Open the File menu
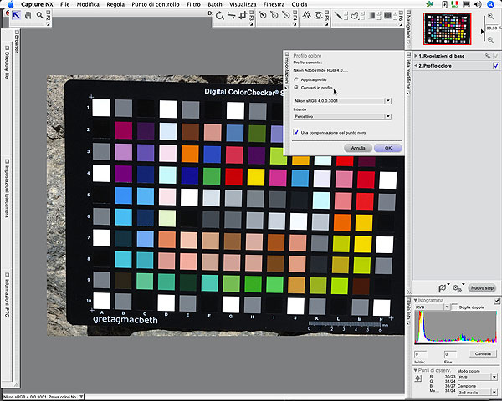The width and height of the screenshot is (502, 401). 64,4
